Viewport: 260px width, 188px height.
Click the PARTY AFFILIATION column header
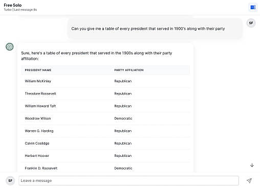[129, 70]
